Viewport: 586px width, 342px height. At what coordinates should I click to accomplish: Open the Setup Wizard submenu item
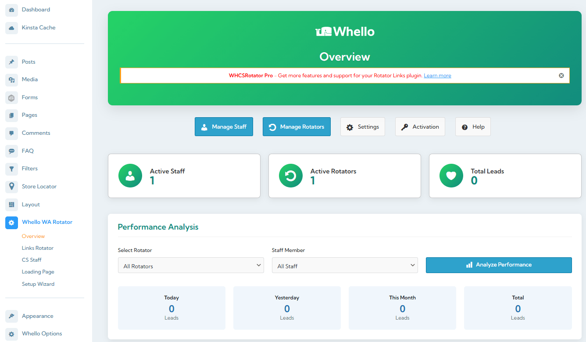38,284
